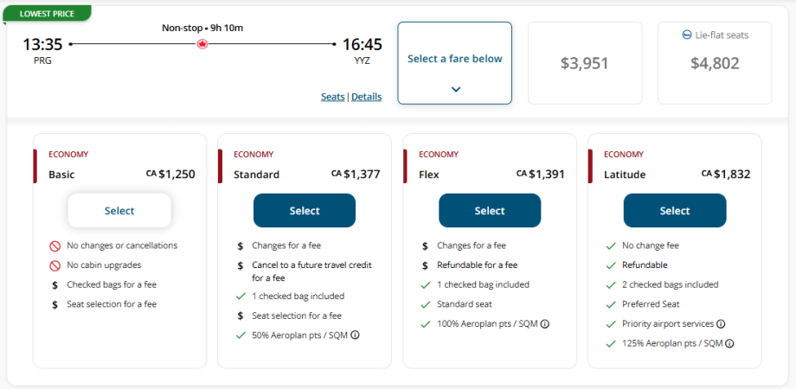Collapse the Select a fare below chevron
Image resolution: width=796 pixels, height=389 pixels.
[455, 89]
